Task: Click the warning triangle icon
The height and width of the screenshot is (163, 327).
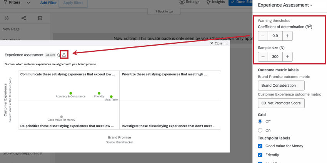Action: coord(64,55)
